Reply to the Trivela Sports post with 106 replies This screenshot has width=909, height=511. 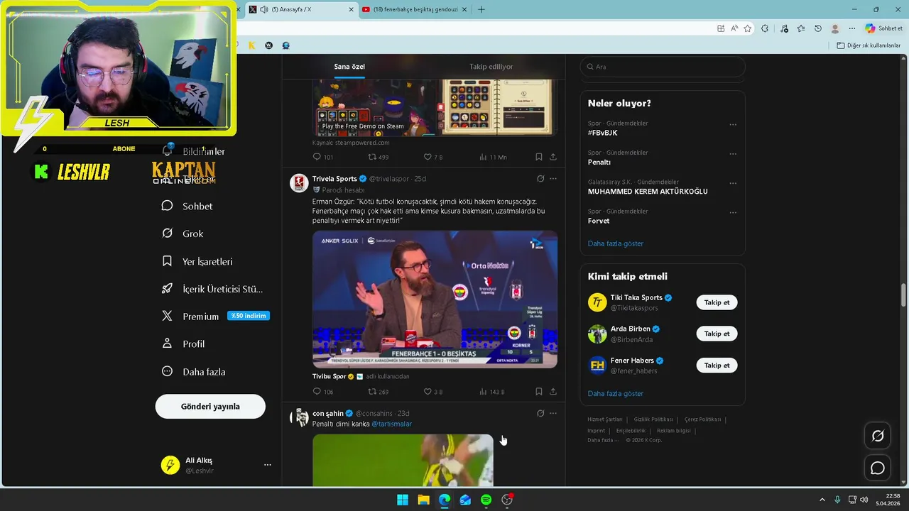tap(323, 392)
